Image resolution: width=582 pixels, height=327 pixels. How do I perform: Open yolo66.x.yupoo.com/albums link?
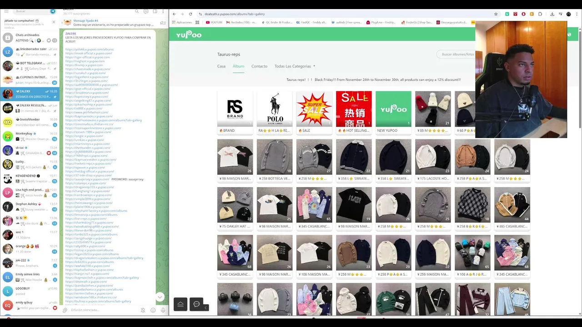pos(90,49)
